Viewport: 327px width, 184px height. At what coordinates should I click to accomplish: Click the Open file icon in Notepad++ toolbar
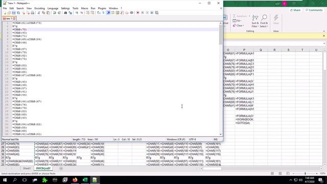[x=9, y=13]
